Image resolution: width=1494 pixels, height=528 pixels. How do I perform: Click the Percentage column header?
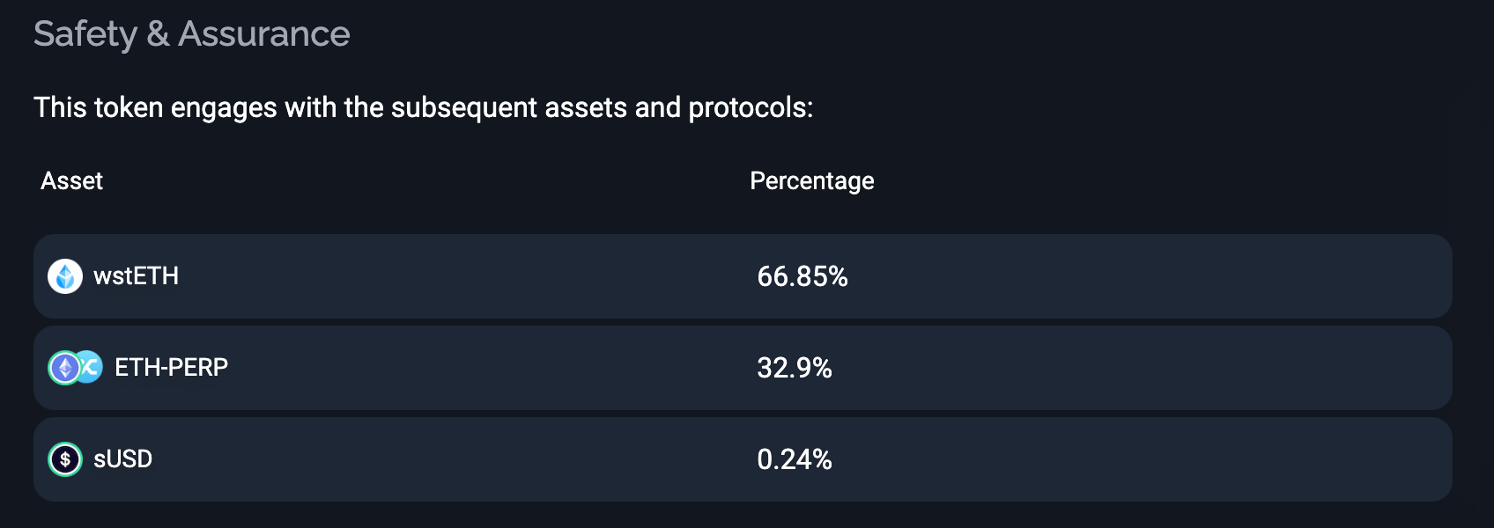coord(811,181)
